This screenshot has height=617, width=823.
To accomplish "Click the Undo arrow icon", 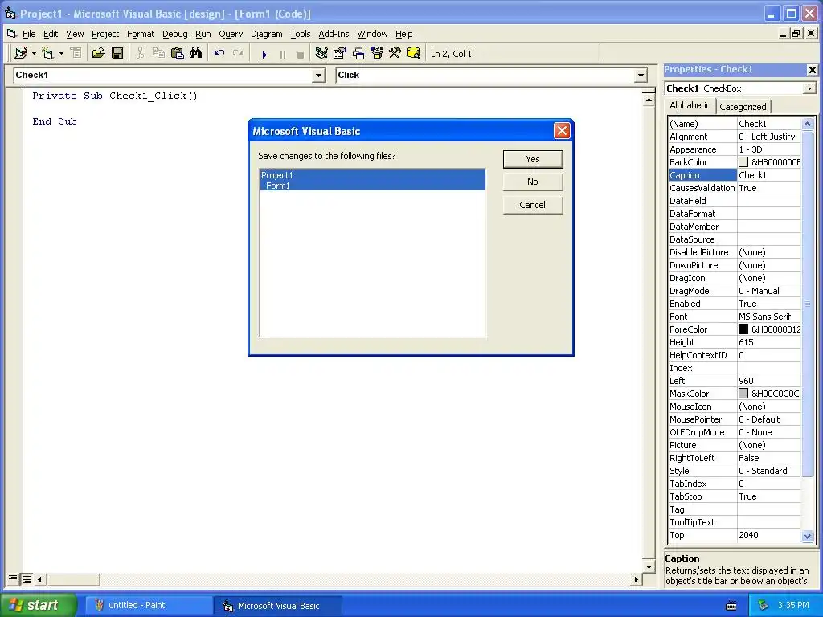I will tap(219, 53).
